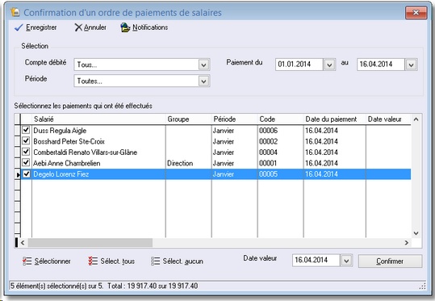435x301 pixels.
Task: Click the Confirmer button
Action: [390, 261]
